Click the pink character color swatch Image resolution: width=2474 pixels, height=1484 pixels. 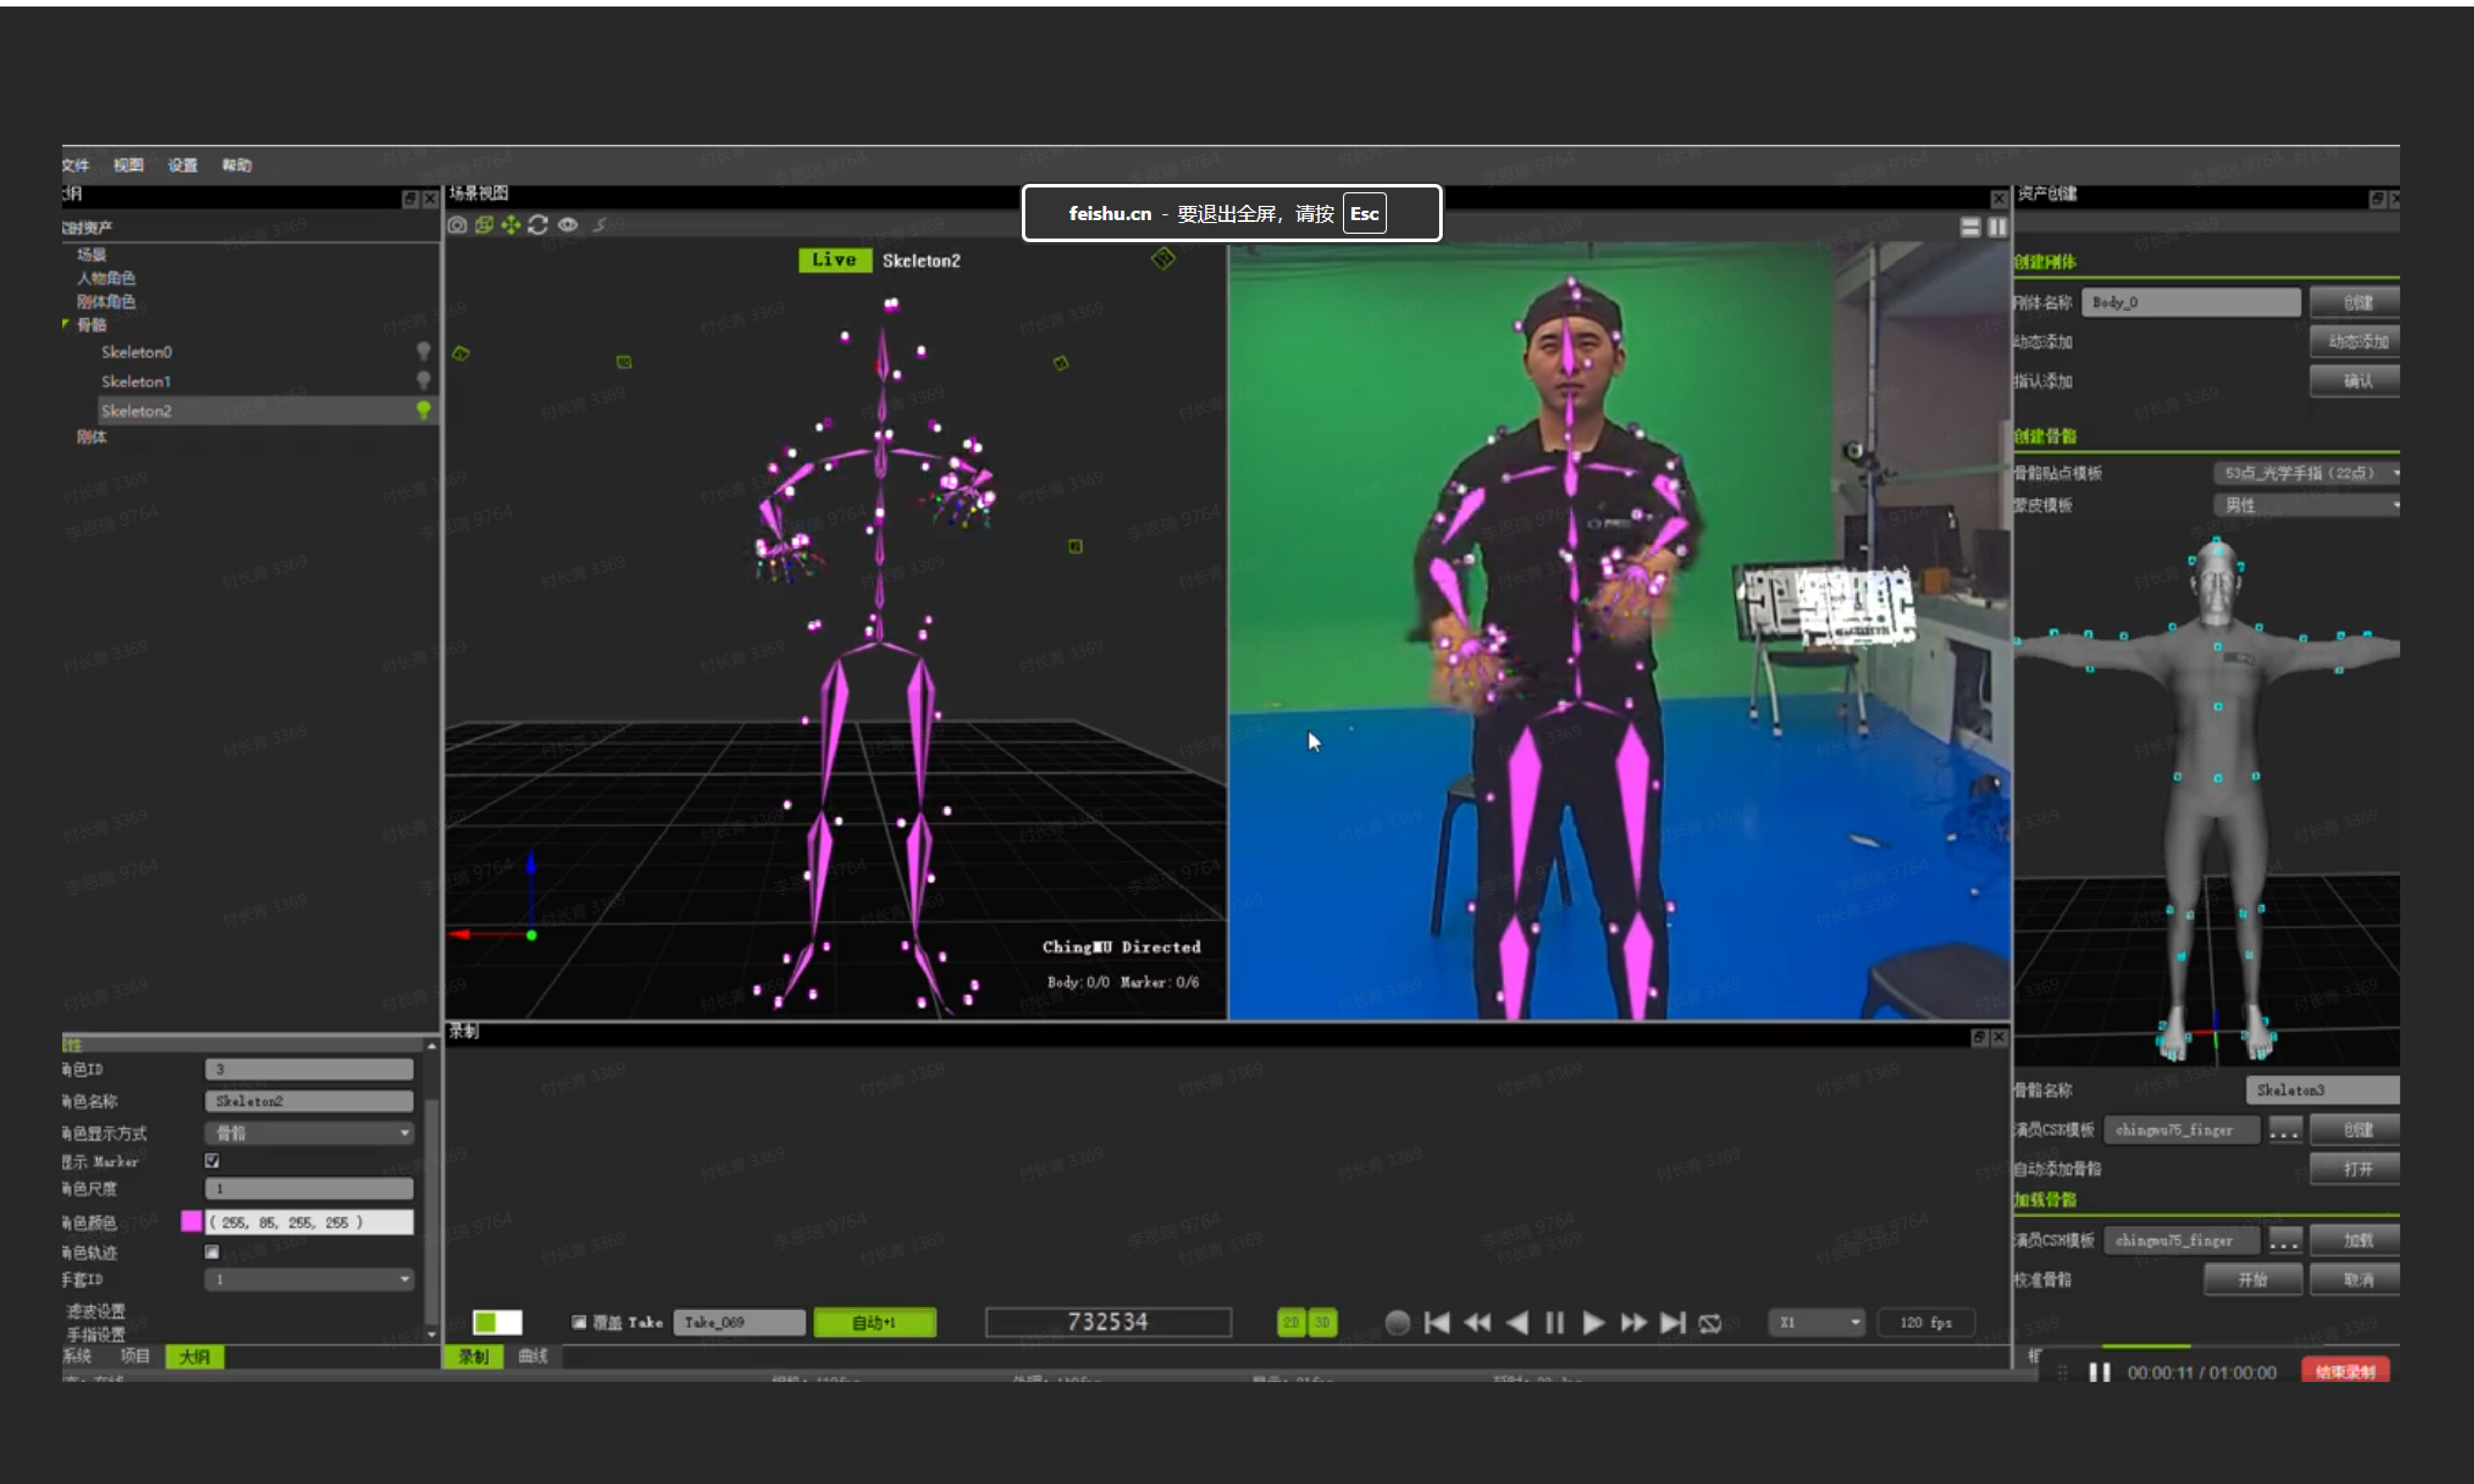click(x=191, y=1221)
